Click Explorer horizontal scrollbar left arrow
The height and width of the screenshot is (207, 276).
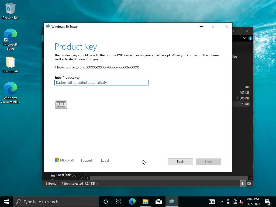coord(87,178)
